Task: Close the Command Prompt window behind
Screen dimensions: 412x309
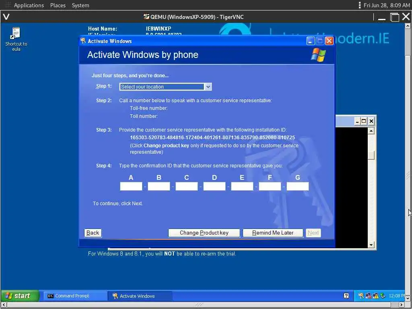Action: (371, 122)
